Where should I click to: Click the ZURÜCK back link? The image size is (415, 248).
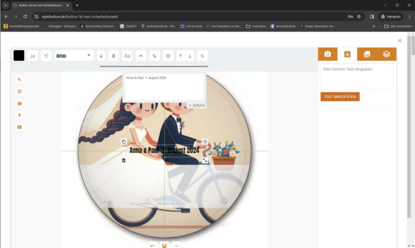196,105
